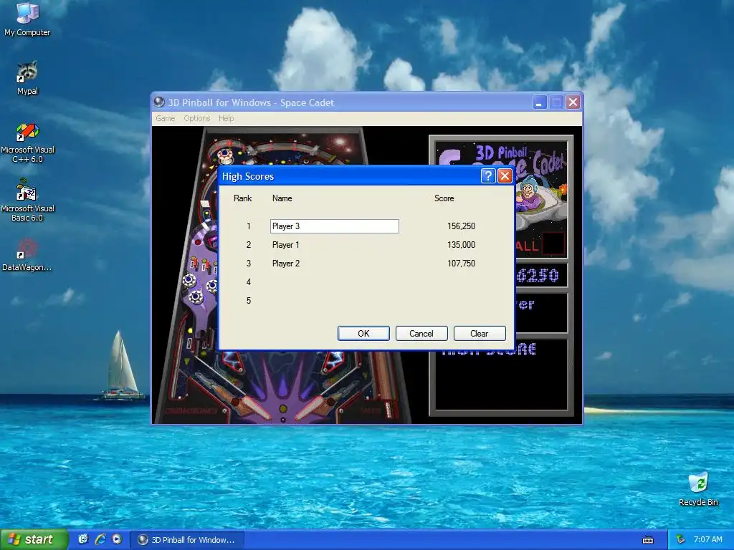The image size is (734, 550).
Task: Click the Start button
Action: click(x=34, y=539)
